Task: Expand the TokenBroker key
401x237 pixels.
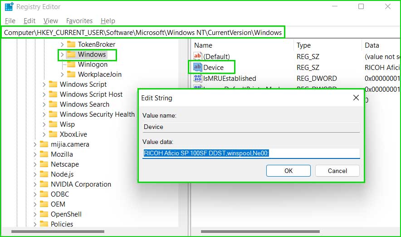Action: click(62, 44)
